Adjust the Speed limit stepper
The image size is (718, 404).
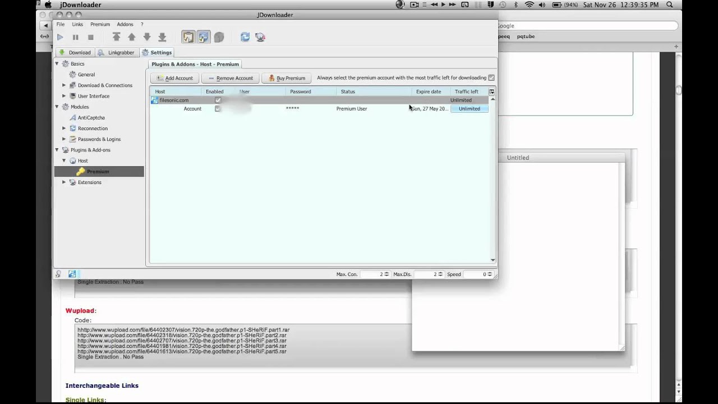click(490, 274)
